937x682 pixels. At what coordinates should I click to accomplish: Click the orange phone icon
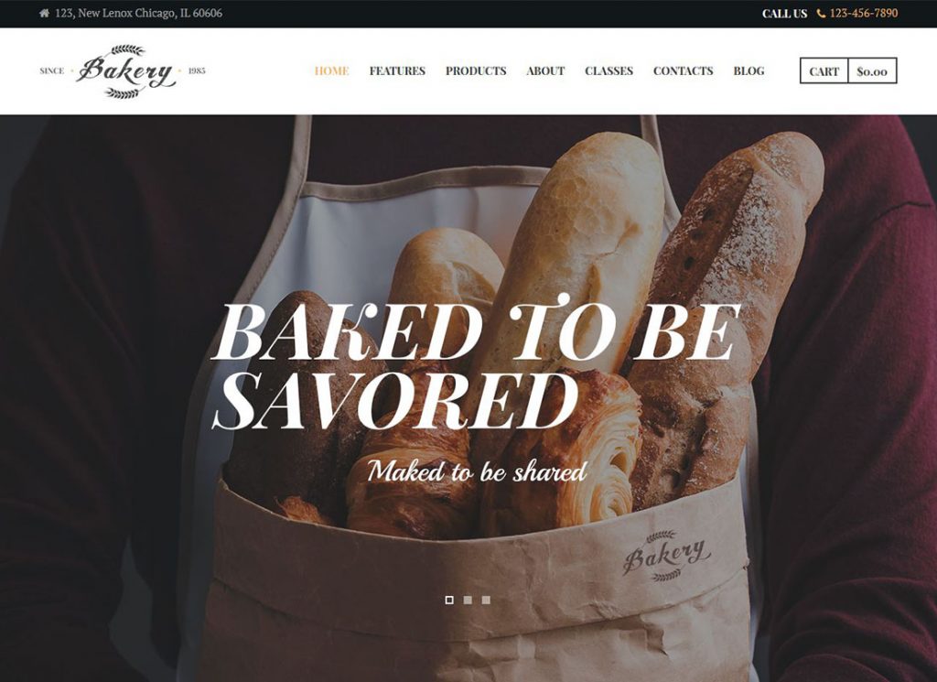[x=821, y=14]
